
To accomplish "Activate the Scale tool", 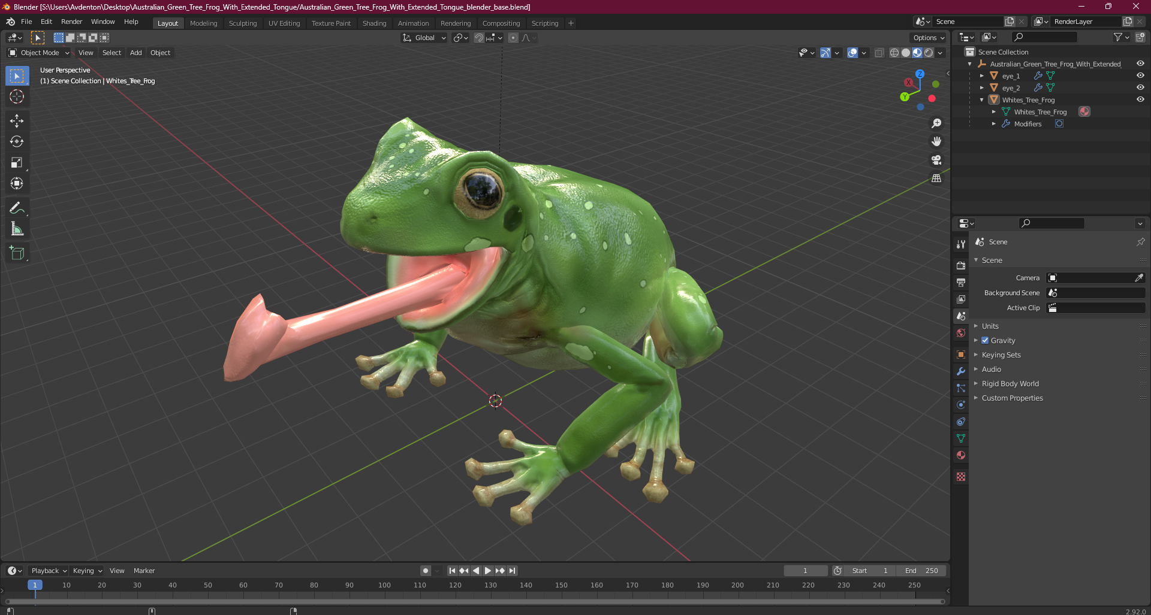I will click(x=17, y=163).
